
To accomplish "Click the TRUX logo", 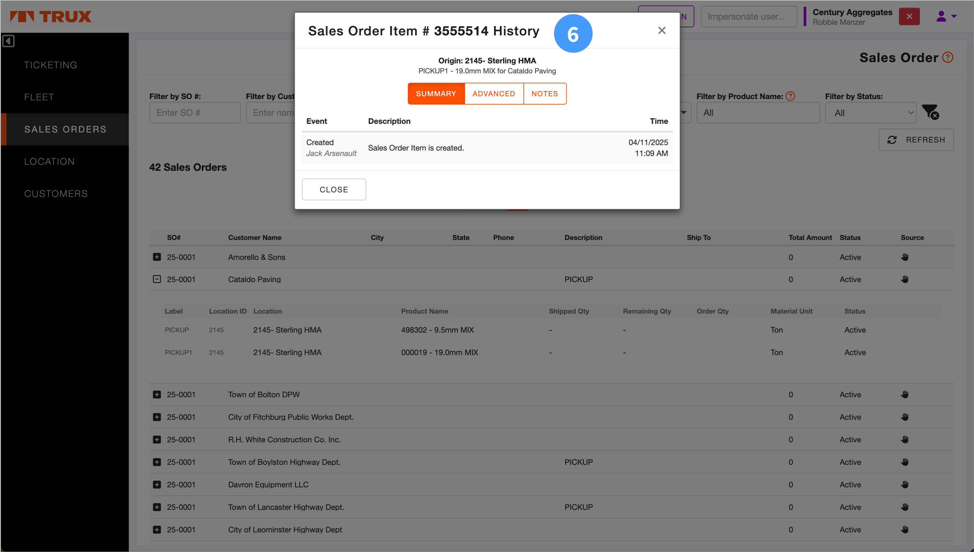I will click(x=51, y=16).
